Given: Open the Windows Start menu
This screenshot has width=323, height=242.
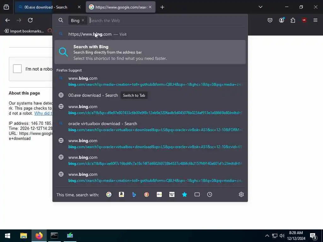Looking at the screenshot, I should click(8, 236).
